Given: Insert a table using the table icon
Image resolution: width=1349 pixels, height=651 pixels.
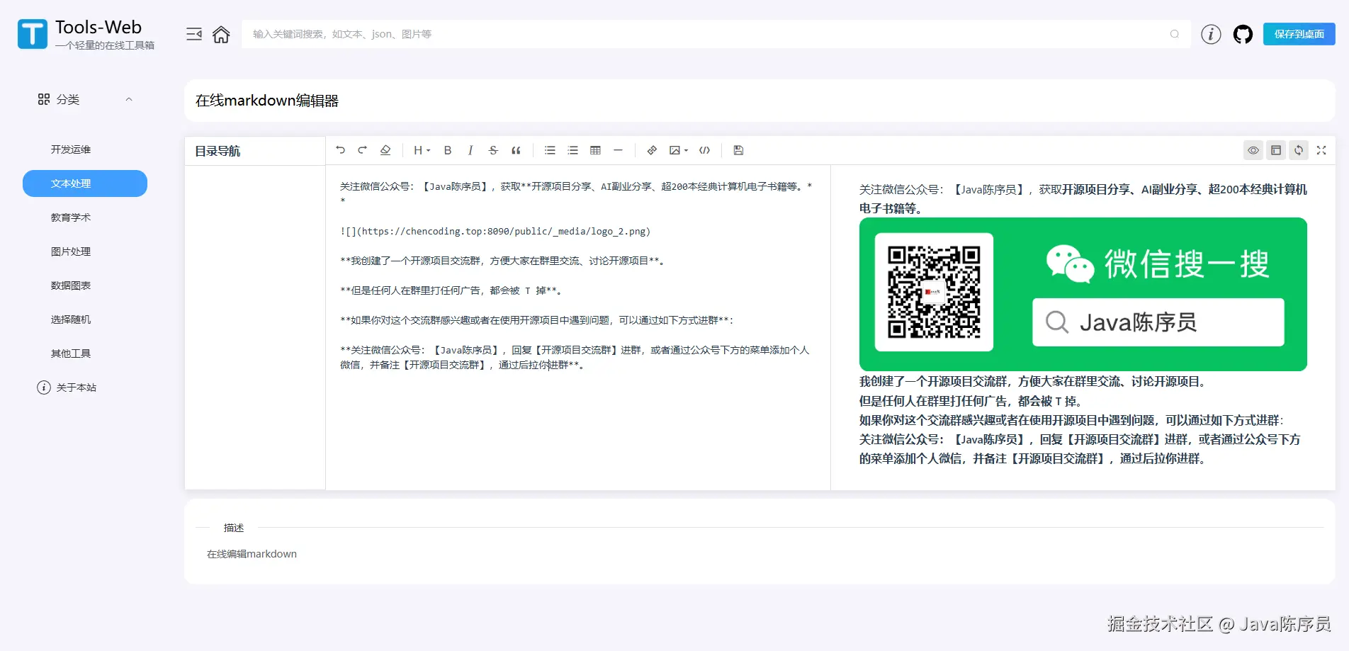Looking at the screenshot, I should tap(595, 150).
